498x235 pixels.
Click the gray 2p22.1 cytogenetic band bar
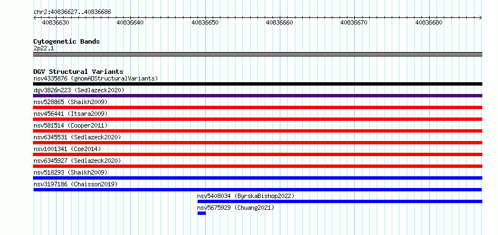[257, 54]
